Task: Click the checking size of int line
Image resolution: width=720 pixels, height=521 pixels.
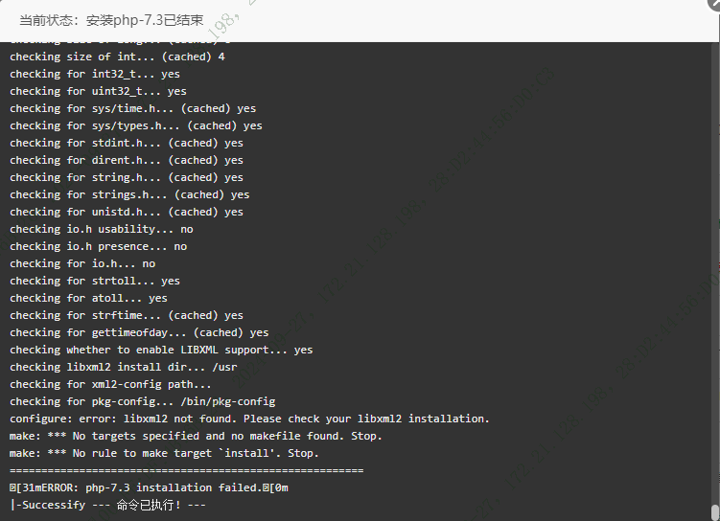Action: click(117, 57)
